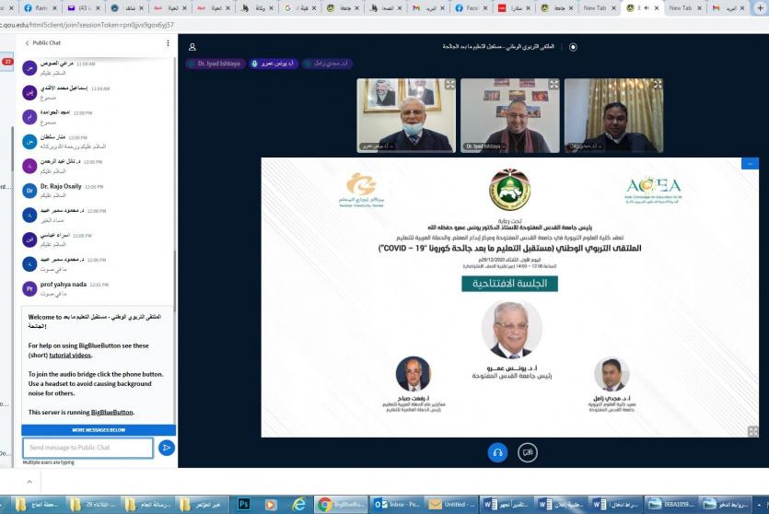Open Photoshop from the Windows taskbar
769x514 pixels.
(244, 504)
